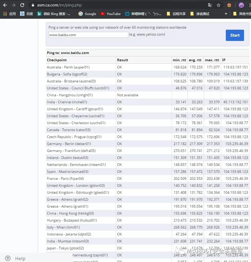Click the address bar URL asm.ca.com/en/ping.php
This screenshot has width=251, height=262.
point(59,5)
